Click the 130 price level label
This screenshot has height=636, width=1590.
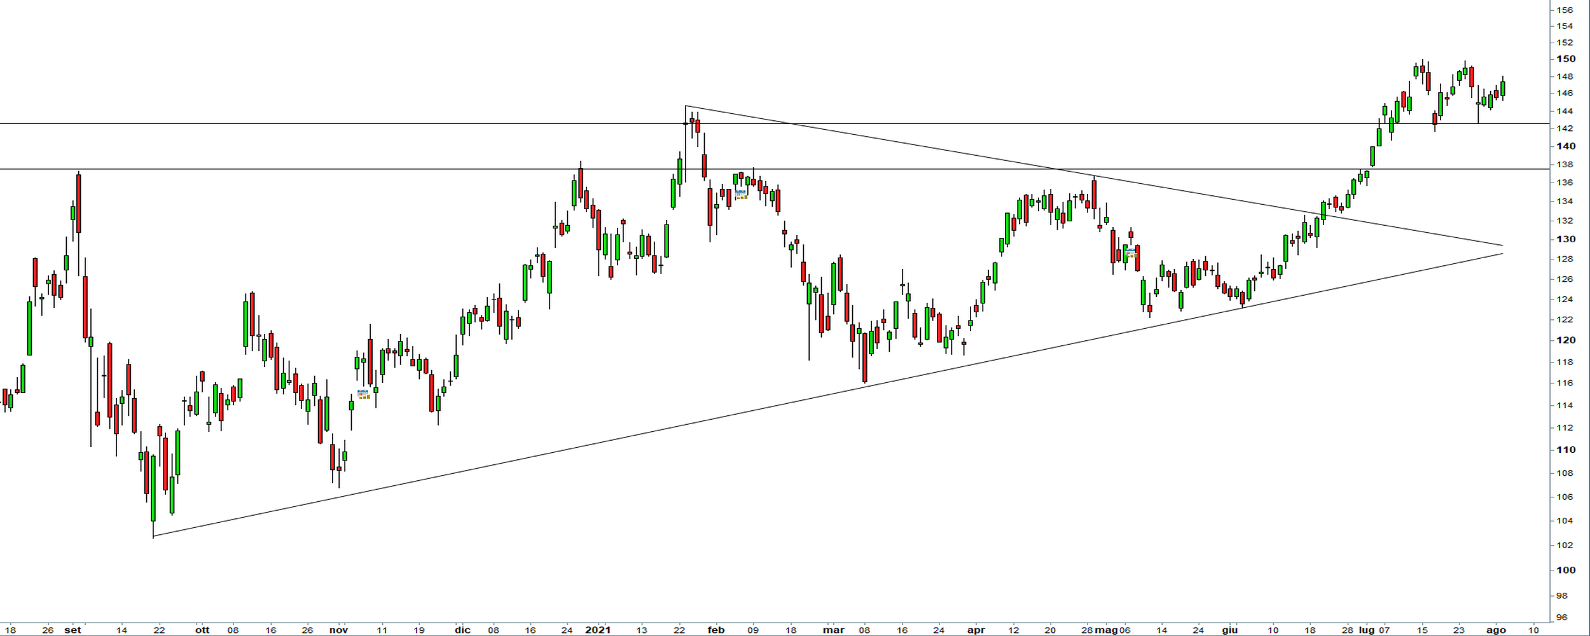(1565, 239)
